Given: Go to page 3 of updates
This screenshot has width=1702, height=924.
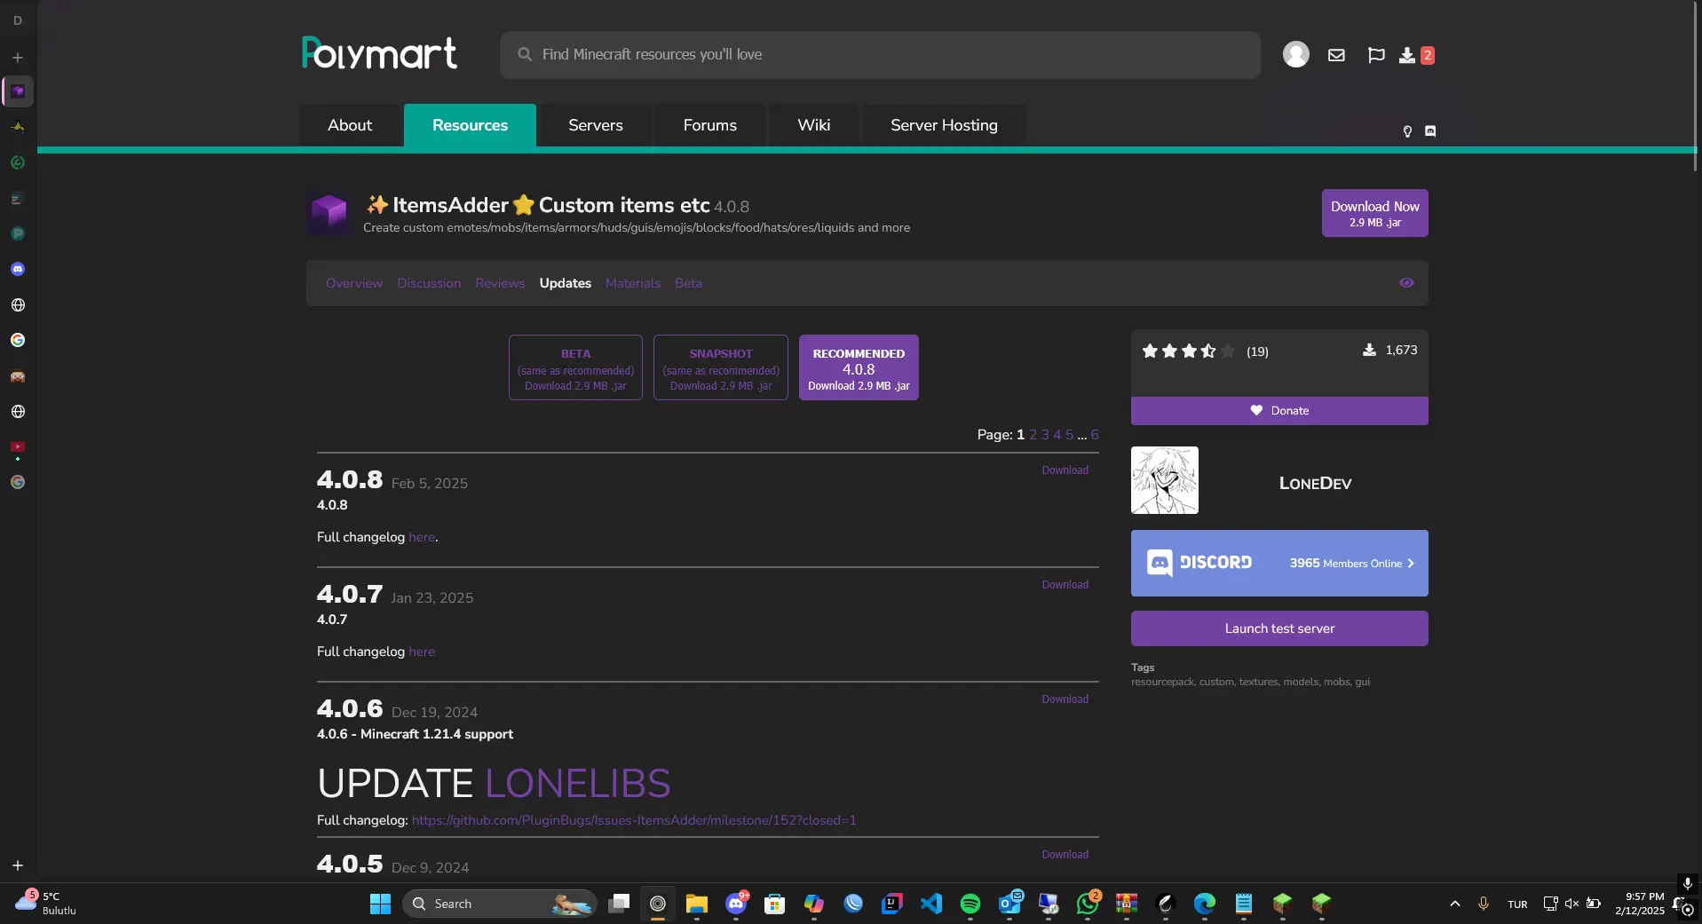Looking at the screenshot, I should (1045, 435).
